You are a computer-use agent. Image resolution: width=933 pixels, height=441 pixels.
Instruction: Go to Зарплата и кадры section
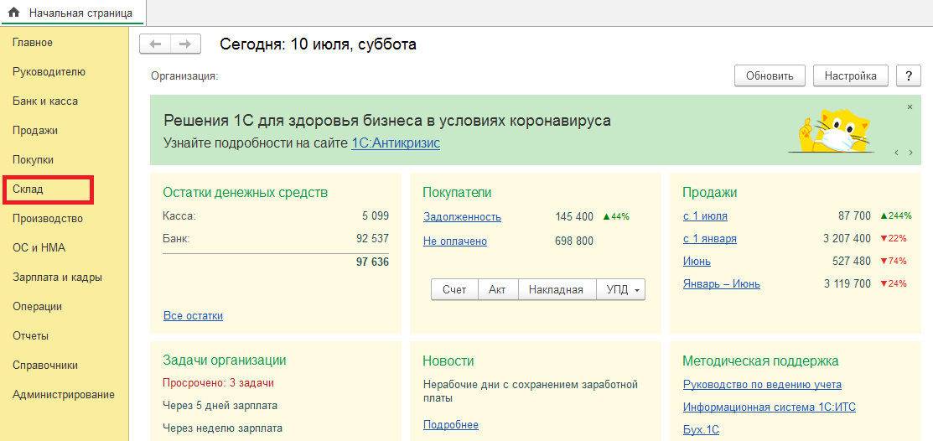(x=57, y=278)
